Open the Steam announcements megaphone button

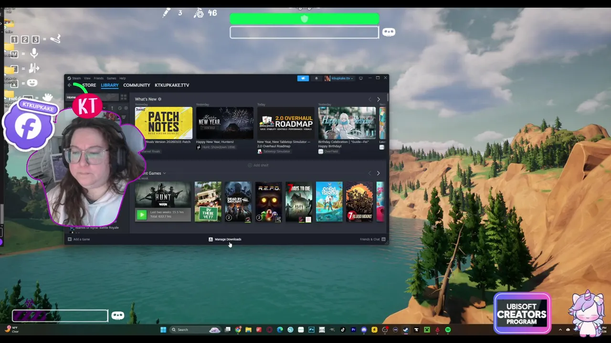303,78
